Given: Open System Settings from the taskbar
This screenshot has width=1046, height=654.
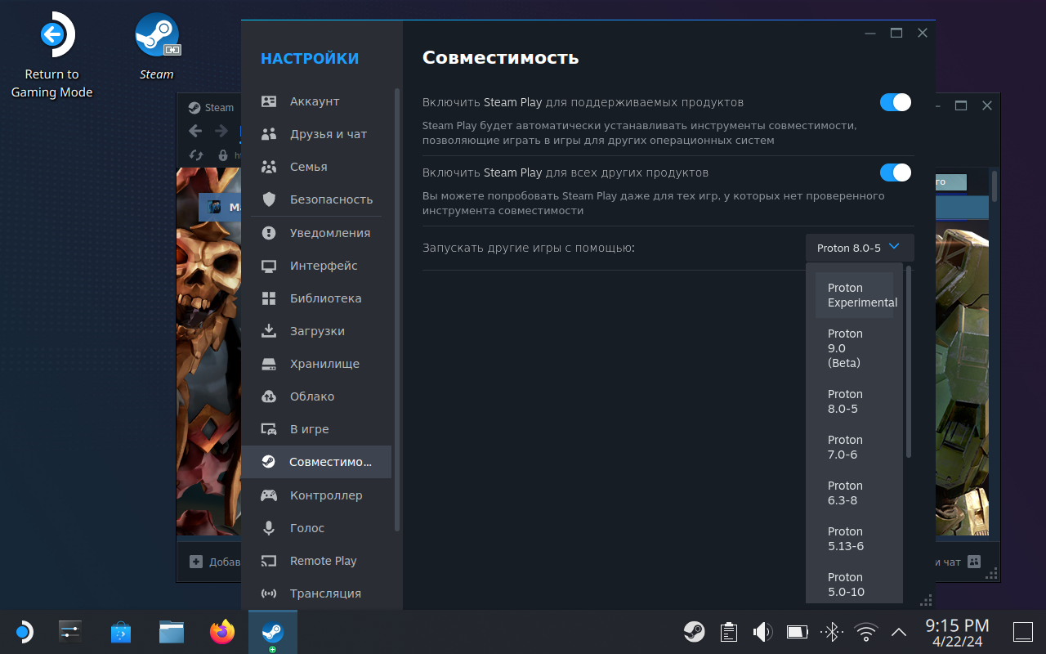Looking at the screenshot, I should (70, 631).
